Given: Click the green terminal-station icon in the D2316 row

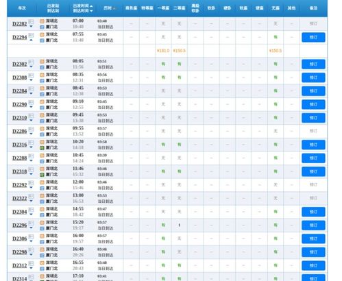Looking at the screenshot, I should point(42,148).
